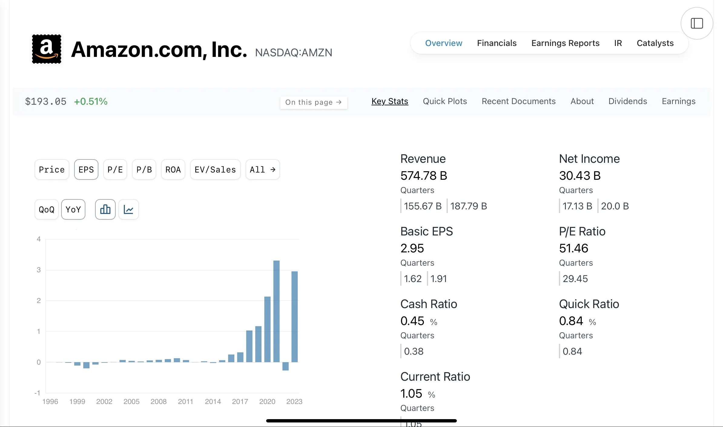Jump to Dividends section
Viewport: 723px width, 427px height.
[x=628, y=101]
